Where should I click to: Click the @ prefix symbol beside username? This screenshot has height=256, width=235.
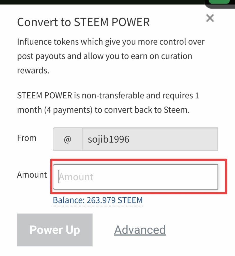[x=67, y=139]
